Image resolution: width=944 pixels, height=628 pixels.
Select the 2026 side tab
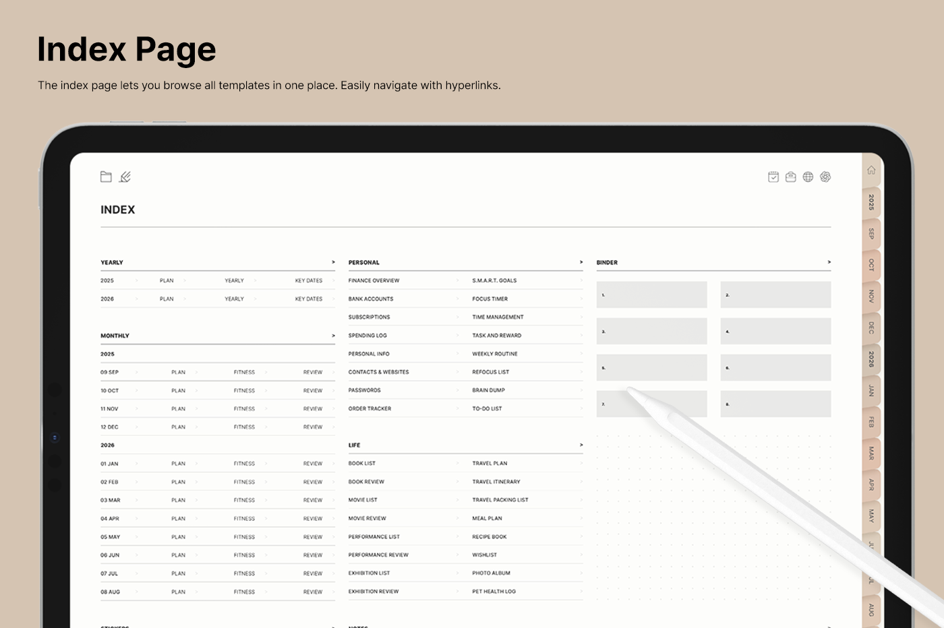(871, 359)
